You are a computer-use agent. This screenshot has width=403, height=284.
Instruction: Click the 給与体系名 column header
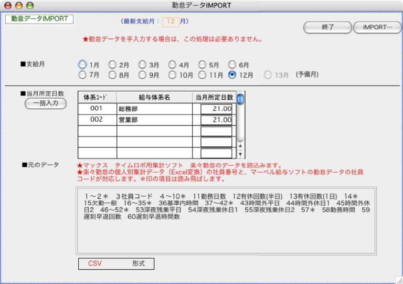tap(152, 98)
